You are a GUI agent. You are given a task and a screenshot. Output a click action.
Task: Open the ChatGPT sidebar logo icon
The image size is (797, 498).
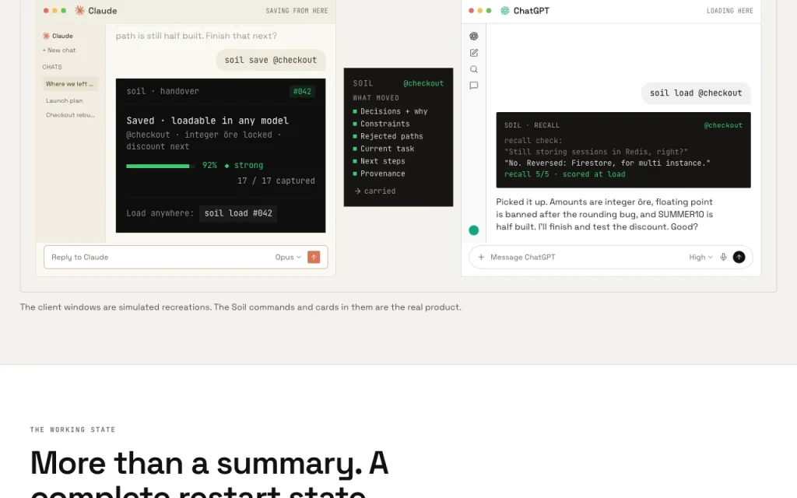[x=474, y=36]
